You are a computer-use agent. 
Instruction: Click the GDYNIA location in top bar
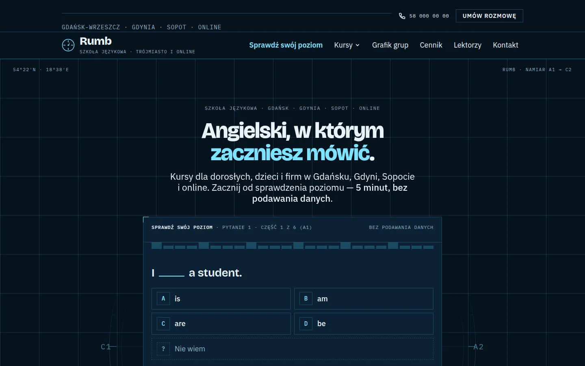pyautogui.click(x=143, y=27)
